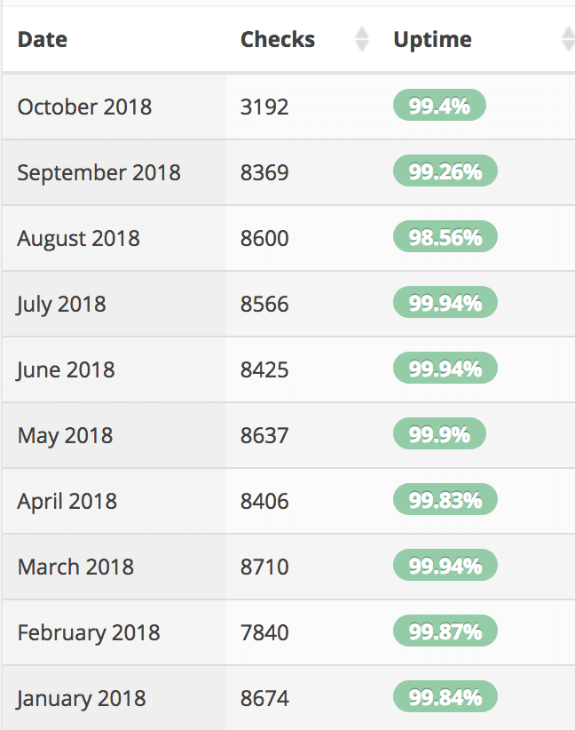Open the 99.83% uptime badge
Viewport: 575px width, 730px height.
[x=445, y=500]
